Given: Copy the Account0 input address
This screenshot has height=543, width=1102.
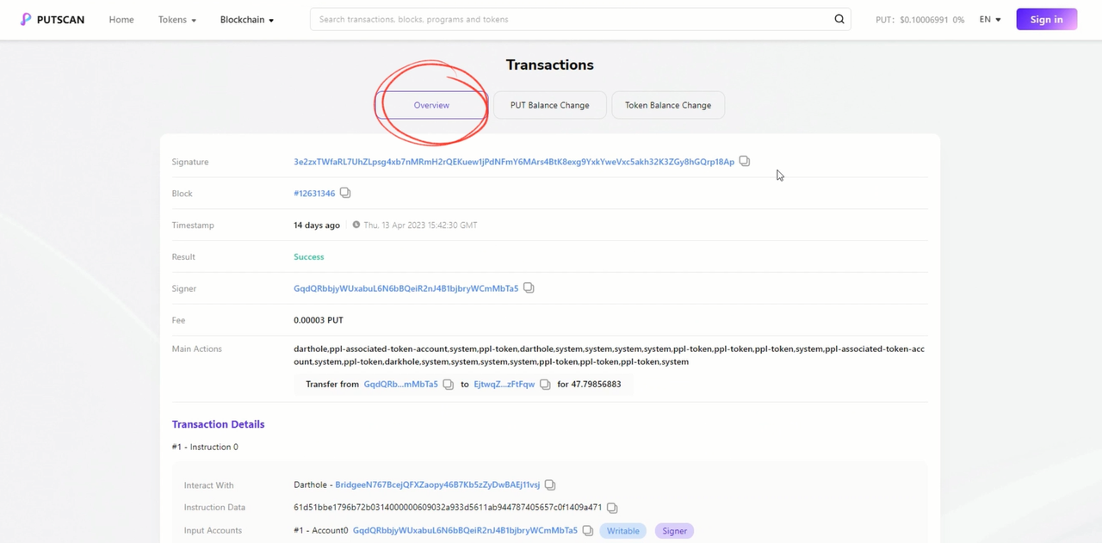Looking at the screenshot, I should click(x=587, y=531).
